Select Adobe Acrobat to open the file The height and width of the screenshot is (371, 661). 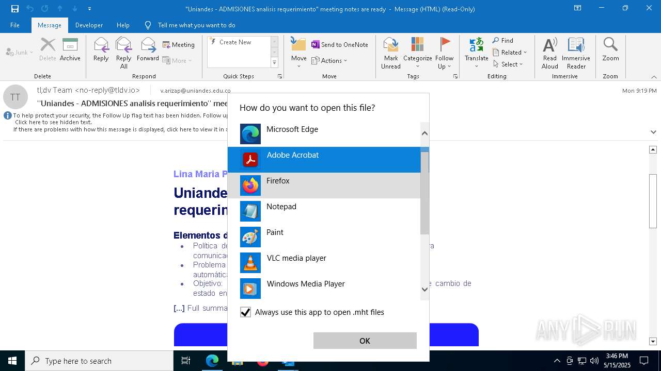[x=324, y=160]
